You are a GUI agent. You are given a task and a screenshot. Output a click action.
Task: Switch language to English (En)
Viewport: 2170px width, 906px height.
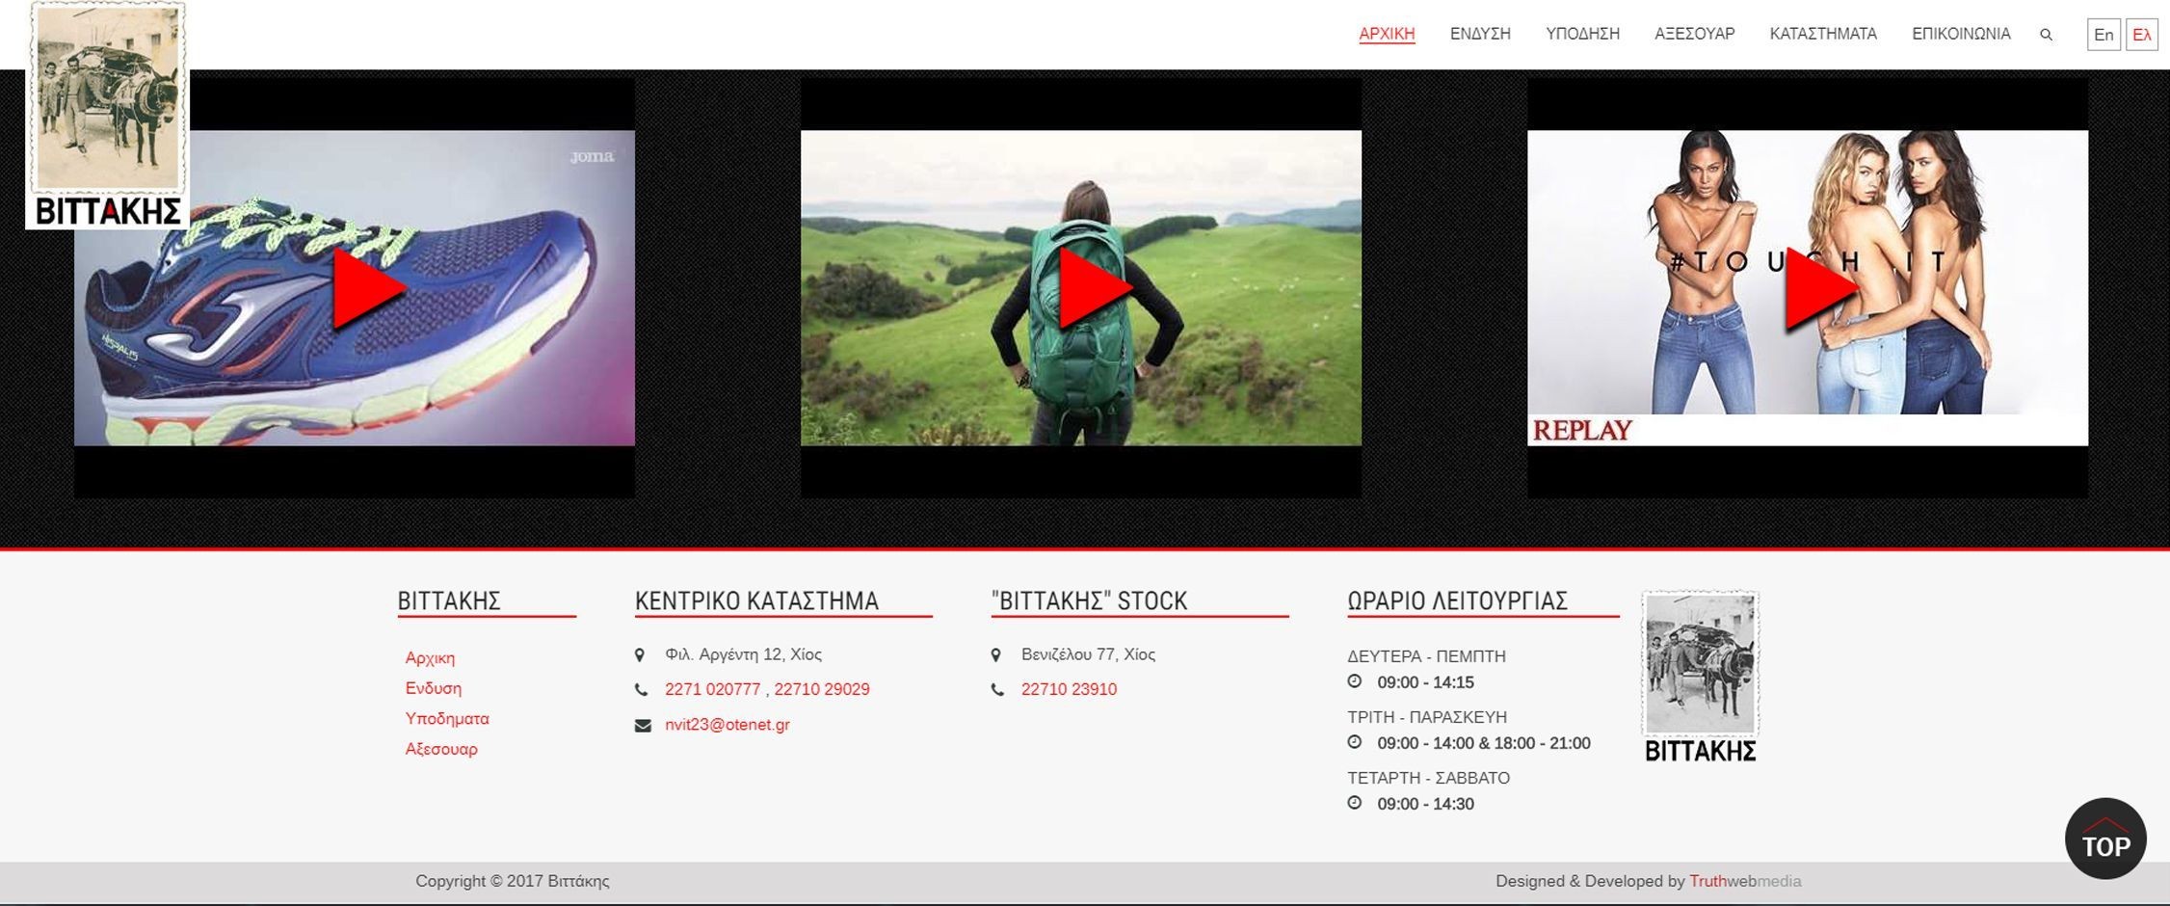pyautogui.click(x=2104, y=35)
